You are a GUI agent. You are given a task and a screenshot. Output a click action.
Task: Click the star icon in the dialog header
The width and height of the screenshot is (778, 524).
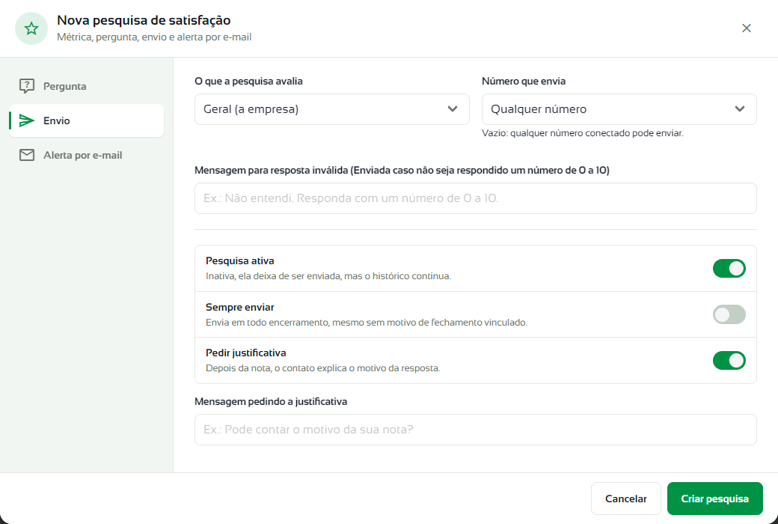point(31,28)
